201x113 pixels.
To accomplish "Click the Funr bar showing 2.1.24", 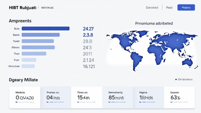I will (x=29, y=60).
